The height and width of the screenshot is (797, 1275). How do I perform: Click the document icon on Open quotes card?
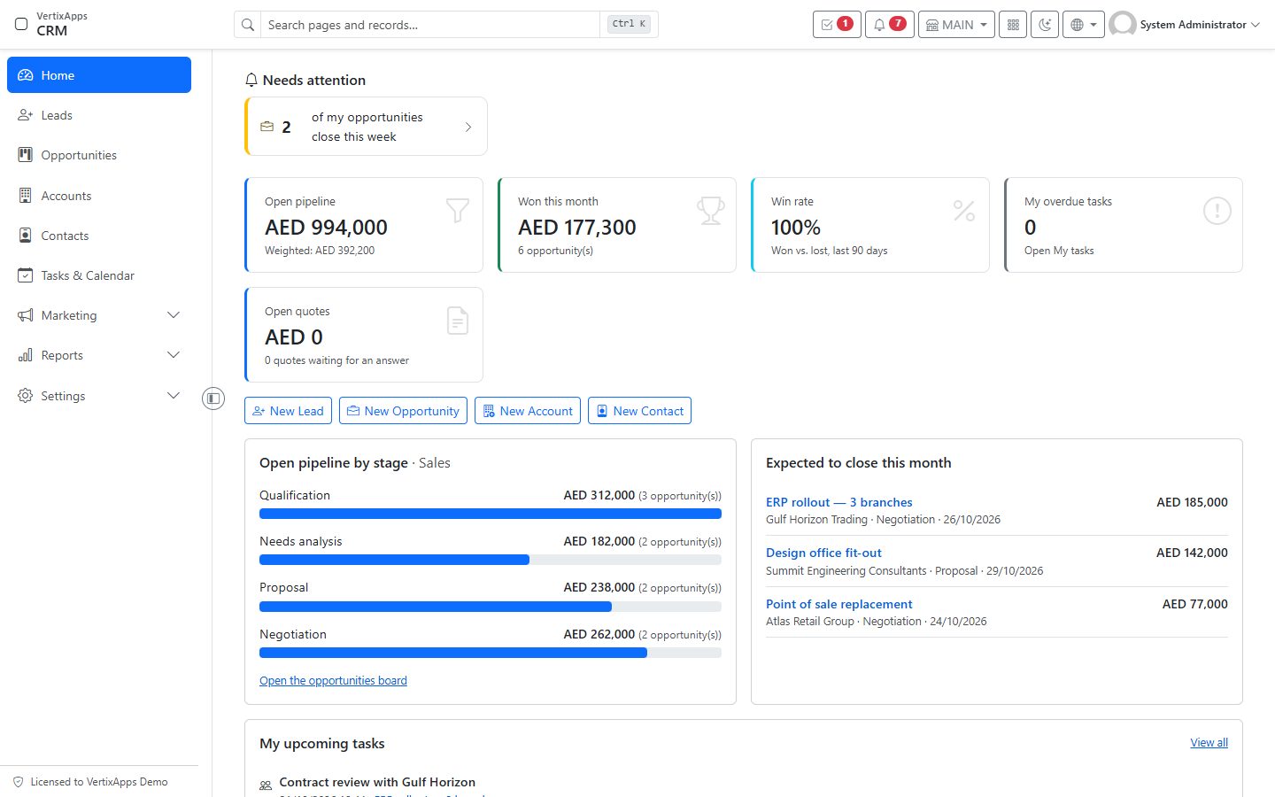[458, 321]
